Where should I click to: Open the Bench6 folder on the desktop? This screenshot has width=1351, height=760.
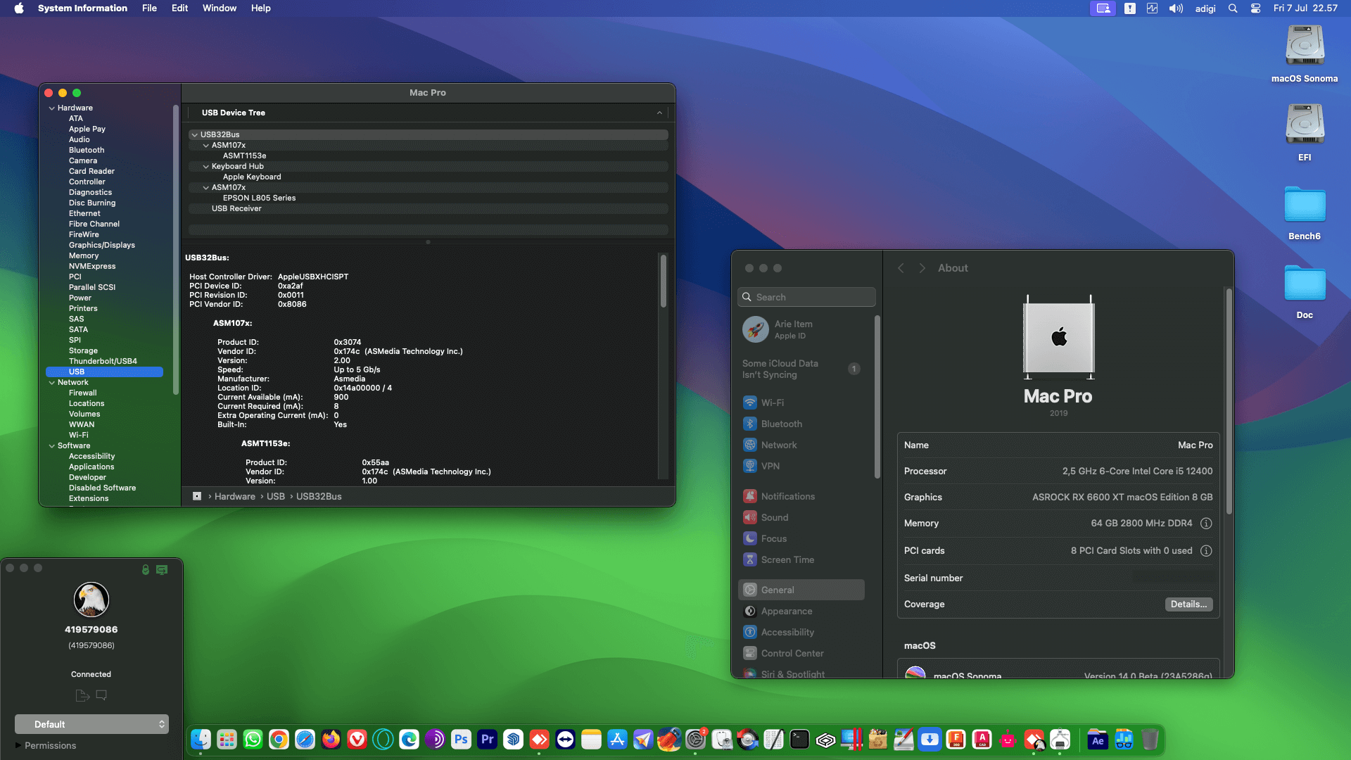click(x=1305, y=213)
